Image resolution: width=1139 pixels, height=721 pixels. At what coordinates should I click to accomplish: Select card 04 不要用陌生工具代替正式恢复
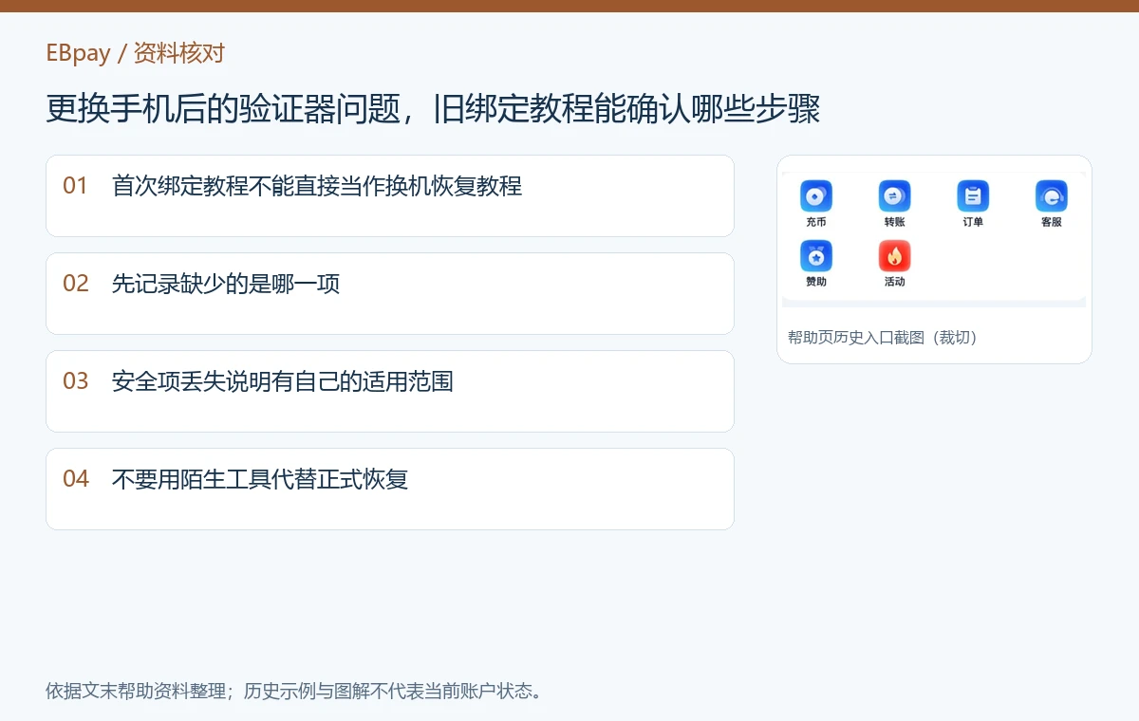390,489
